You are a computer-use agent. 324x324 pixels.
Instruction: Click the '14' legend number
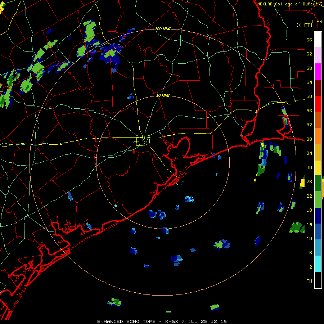[x=309, y=224]
